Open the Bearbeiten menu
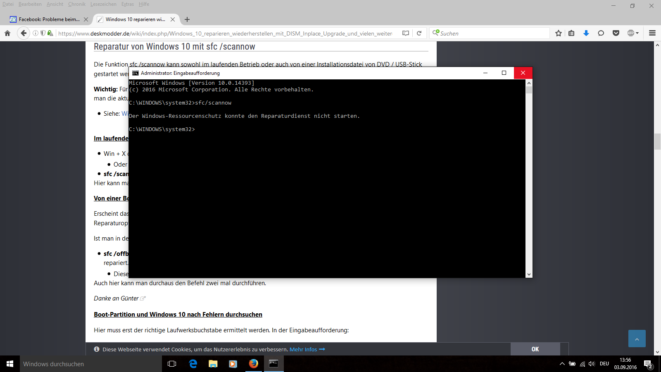 [x=30, y=4]
